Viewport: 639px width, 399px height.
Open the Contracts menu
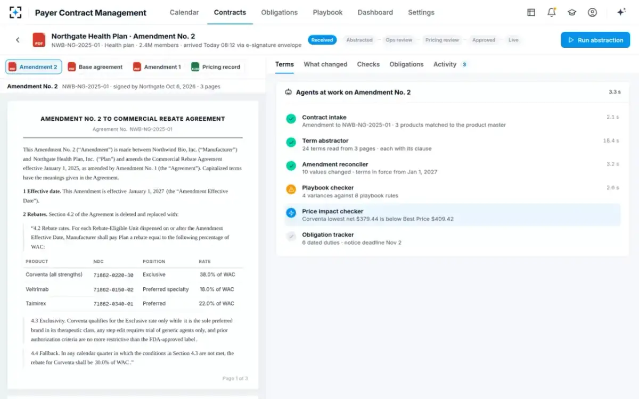(230, 12)
